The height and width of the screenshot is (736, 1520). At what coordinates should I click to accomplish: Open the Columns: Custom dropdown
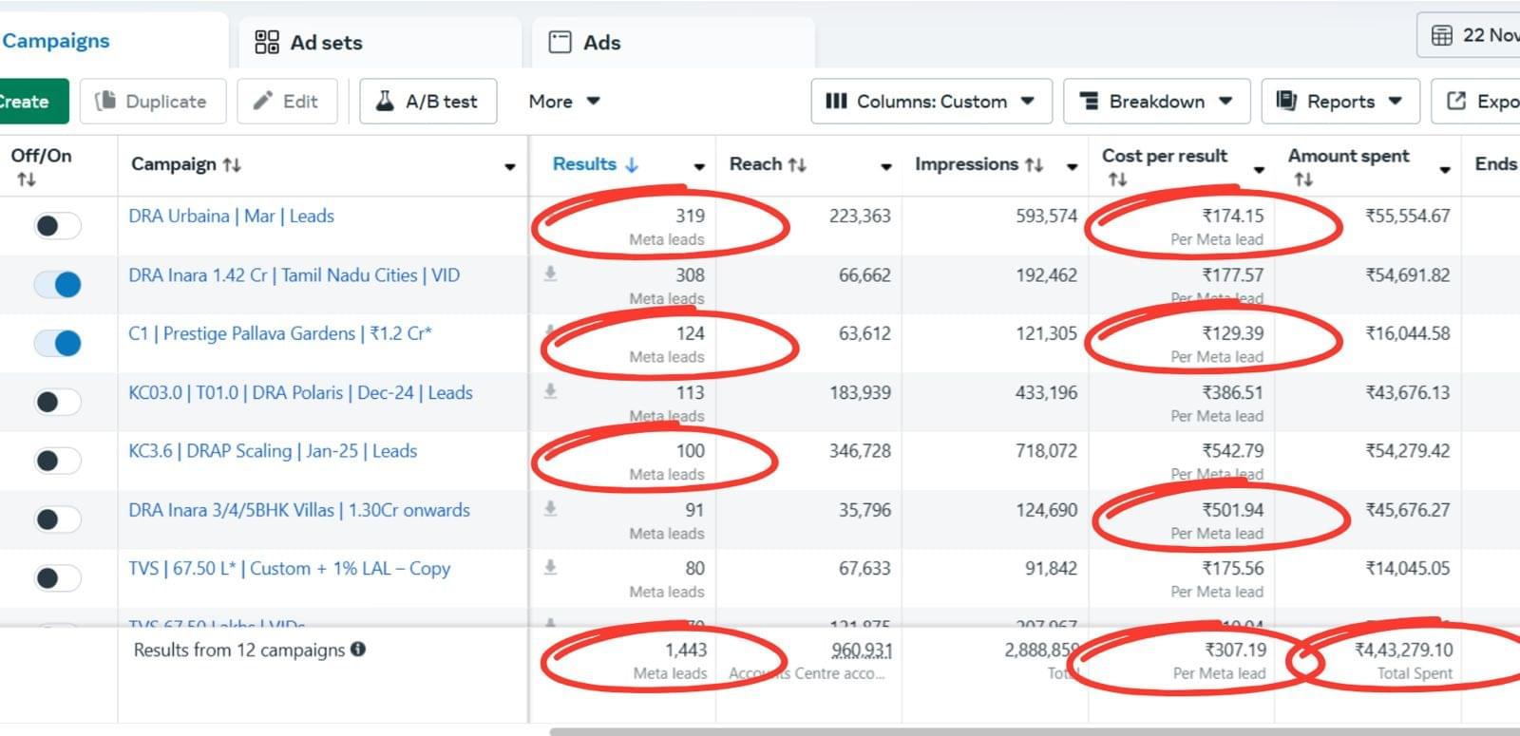click(x=931, y=102)
